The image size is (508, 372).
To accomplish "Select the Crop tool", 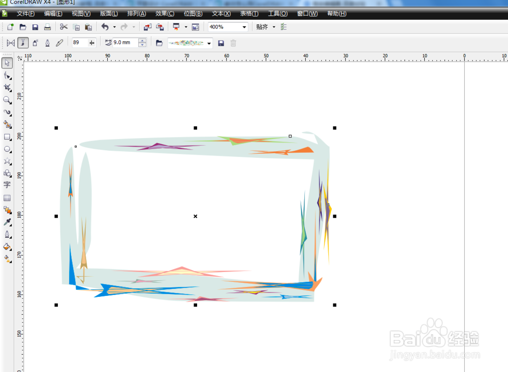I will point(7,88).
